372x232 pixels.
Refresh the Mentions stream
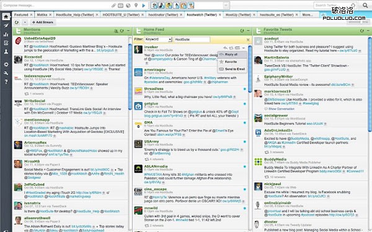coord(122,31)
